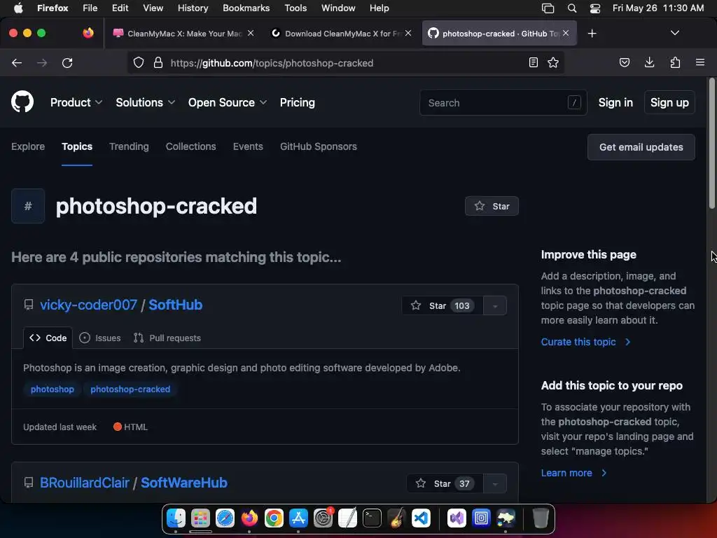717x538 pixels.
Task: Open the Issues tab of SoftHub
Action: pos(100,338)
